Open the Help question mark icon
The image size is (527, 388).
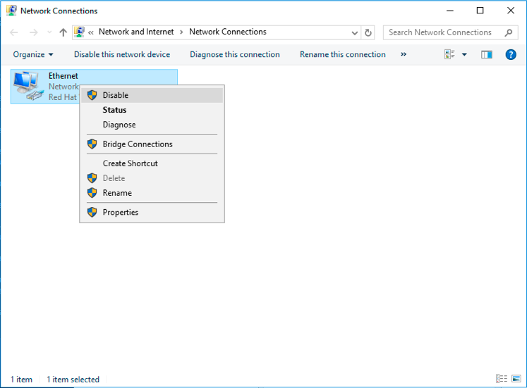511,54
